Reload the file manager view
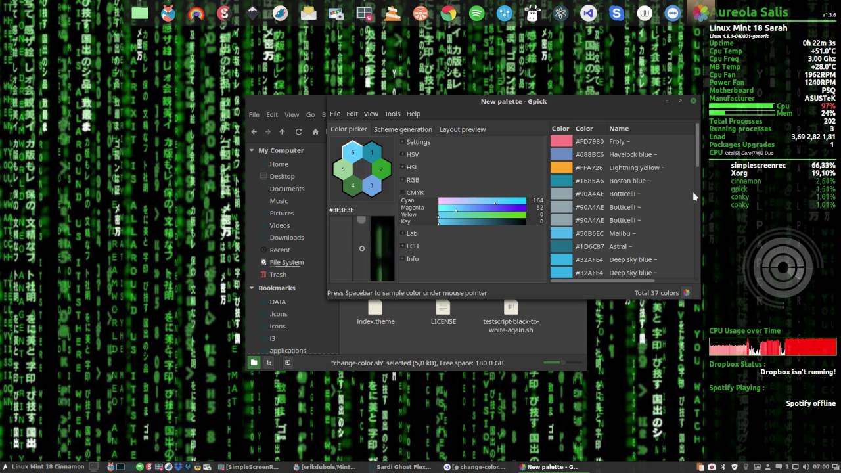The width and height of the screenshot is (841, 473). (x=298, y=131)
